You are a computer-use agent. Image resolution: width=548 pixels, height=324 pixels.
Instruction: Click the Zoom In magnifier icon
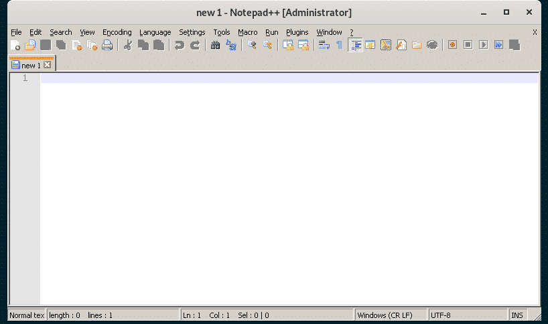tap(252, 45)
